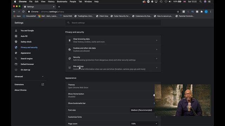Open the Extensions puzzle icon
The image size is (225, 126).
pos(201,12)
